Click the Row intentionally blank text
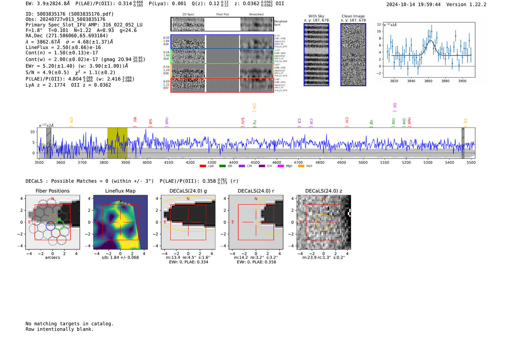 tap(60, 329)
